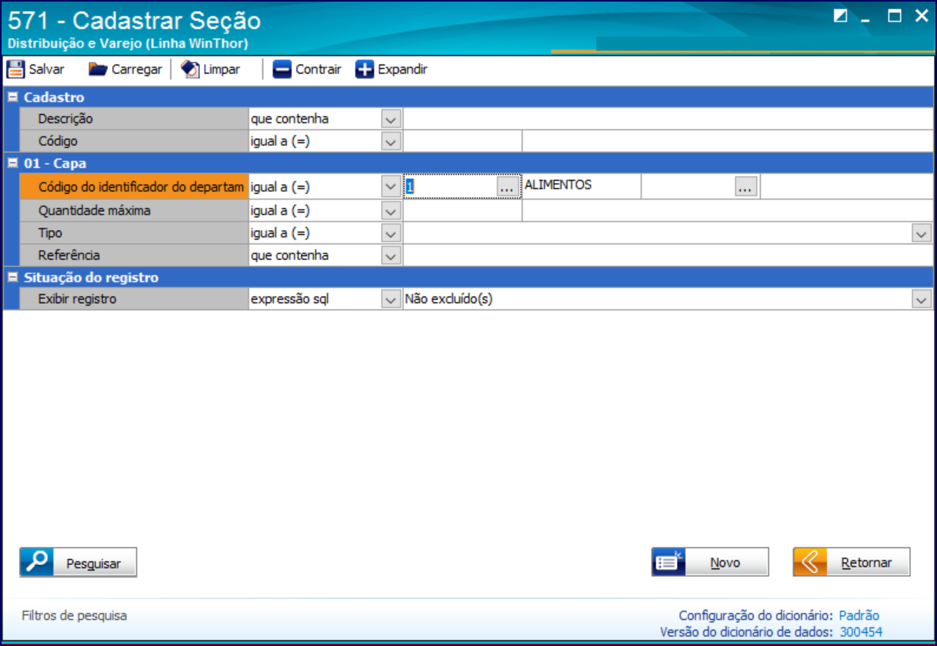Close the 571 Cadastrar Seção window

click(921, 16)
